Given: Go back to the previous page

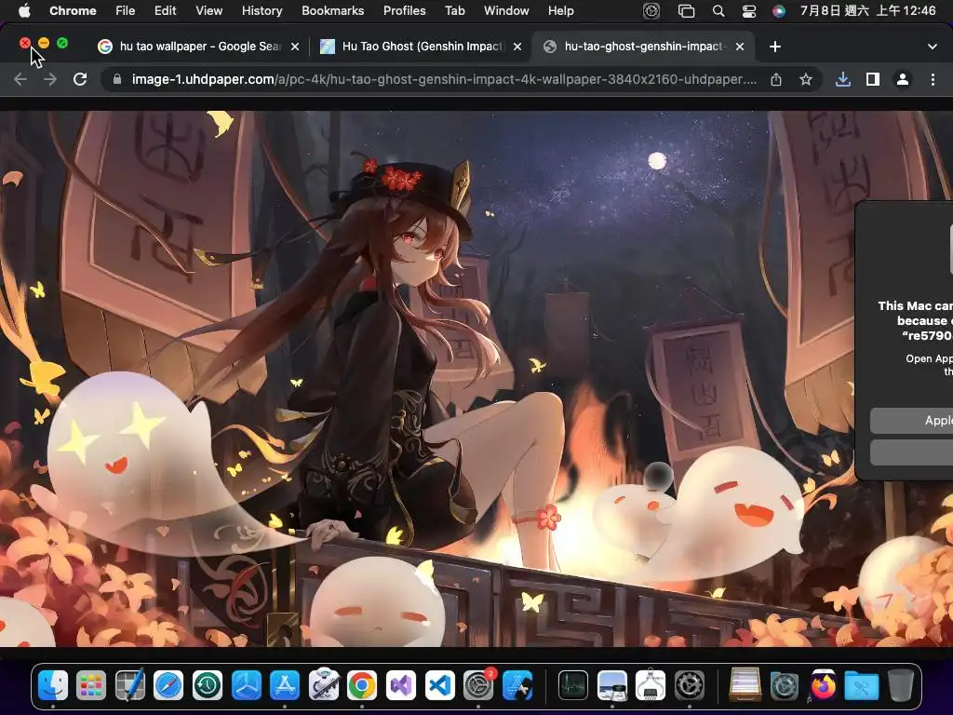Looking at the screenshot, I should click(x=20, y=80).
